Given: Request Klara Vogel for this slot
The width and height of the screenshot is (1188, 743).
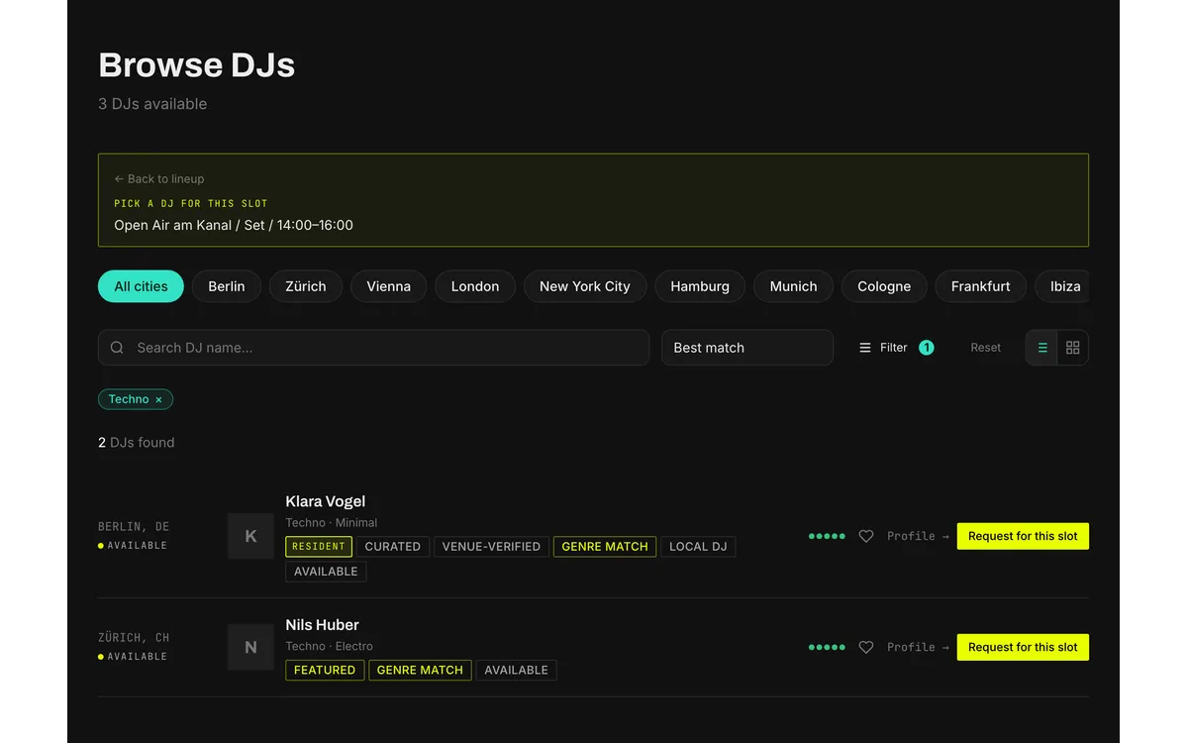Looking at the screenshot, I should click(x=1023, y=536).
